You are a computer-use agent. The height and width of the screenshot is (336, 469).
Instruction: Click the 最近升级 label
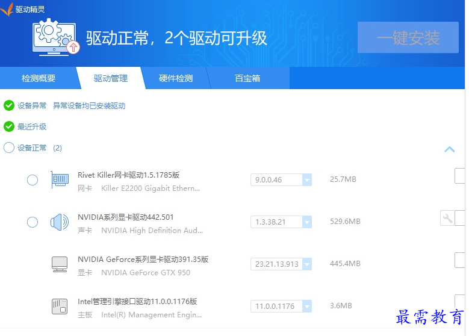pos(32,127)
